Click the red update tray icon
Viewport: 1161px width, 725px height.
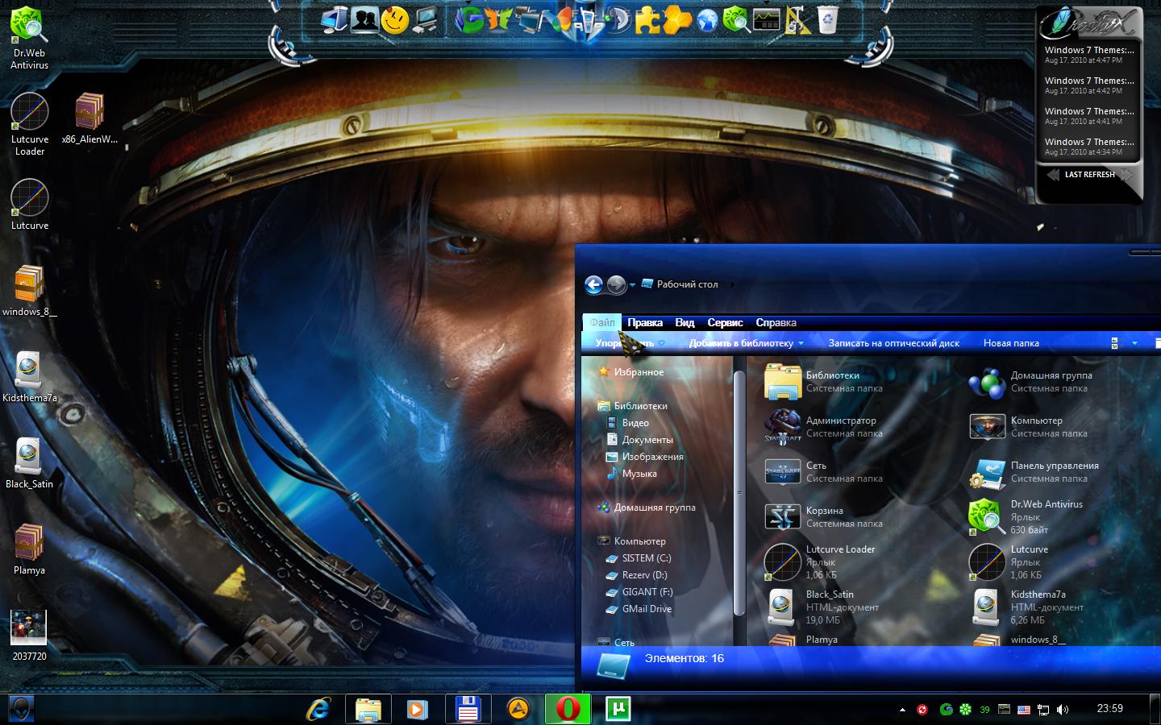click(922, 710)
